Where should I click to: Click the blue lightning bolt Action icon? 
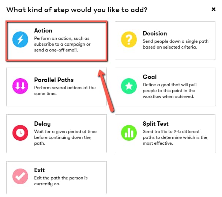click(x=20, y=39)
